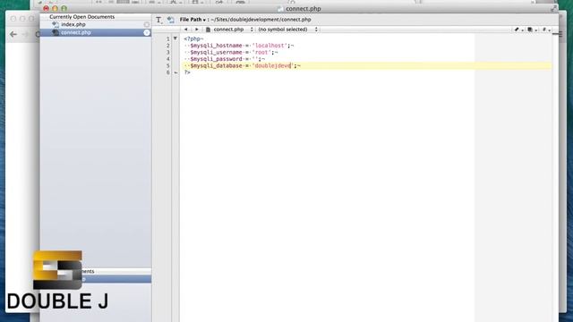This screenshot has width=573, height=322.
Task: Click the browser window menu icon at right edge
Action: tap(560, 34)
